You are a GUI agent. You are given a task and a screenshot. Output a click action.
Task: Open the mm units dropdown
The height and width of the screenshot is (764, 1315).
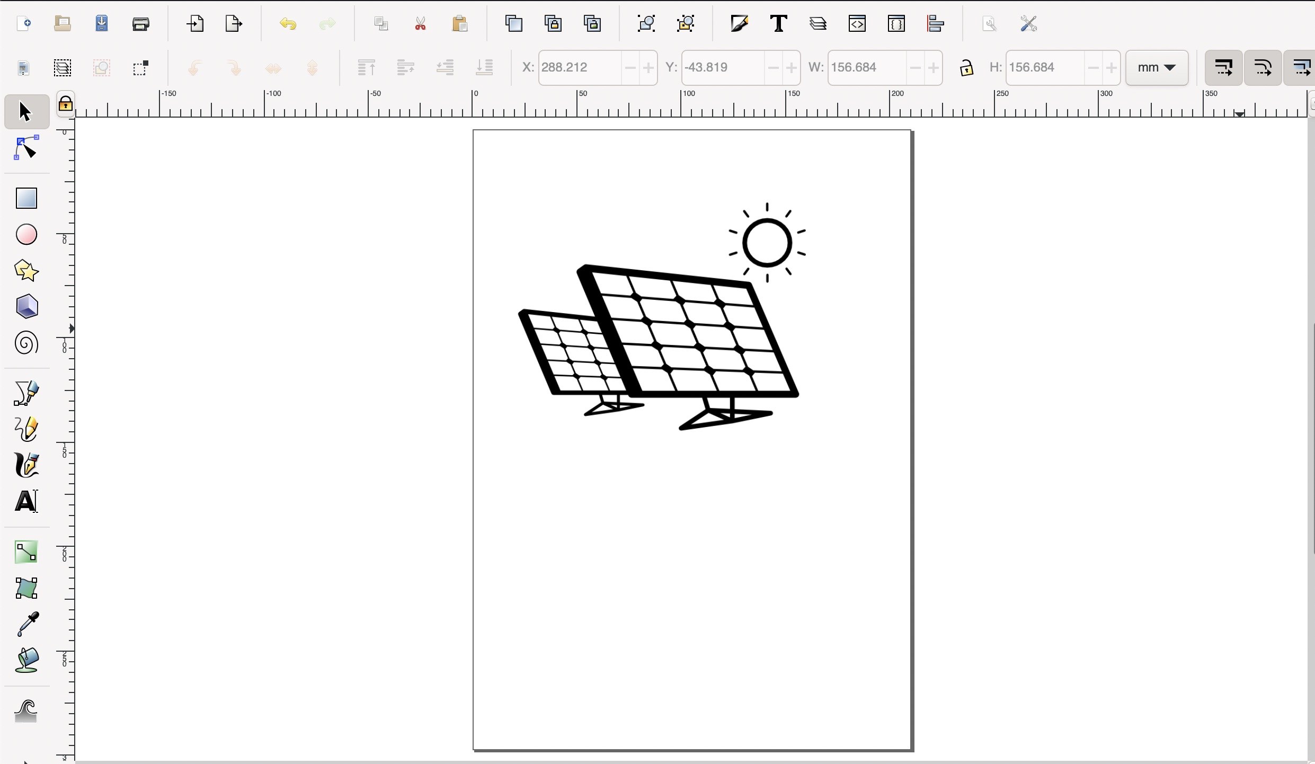click(x=1157, y=68)
